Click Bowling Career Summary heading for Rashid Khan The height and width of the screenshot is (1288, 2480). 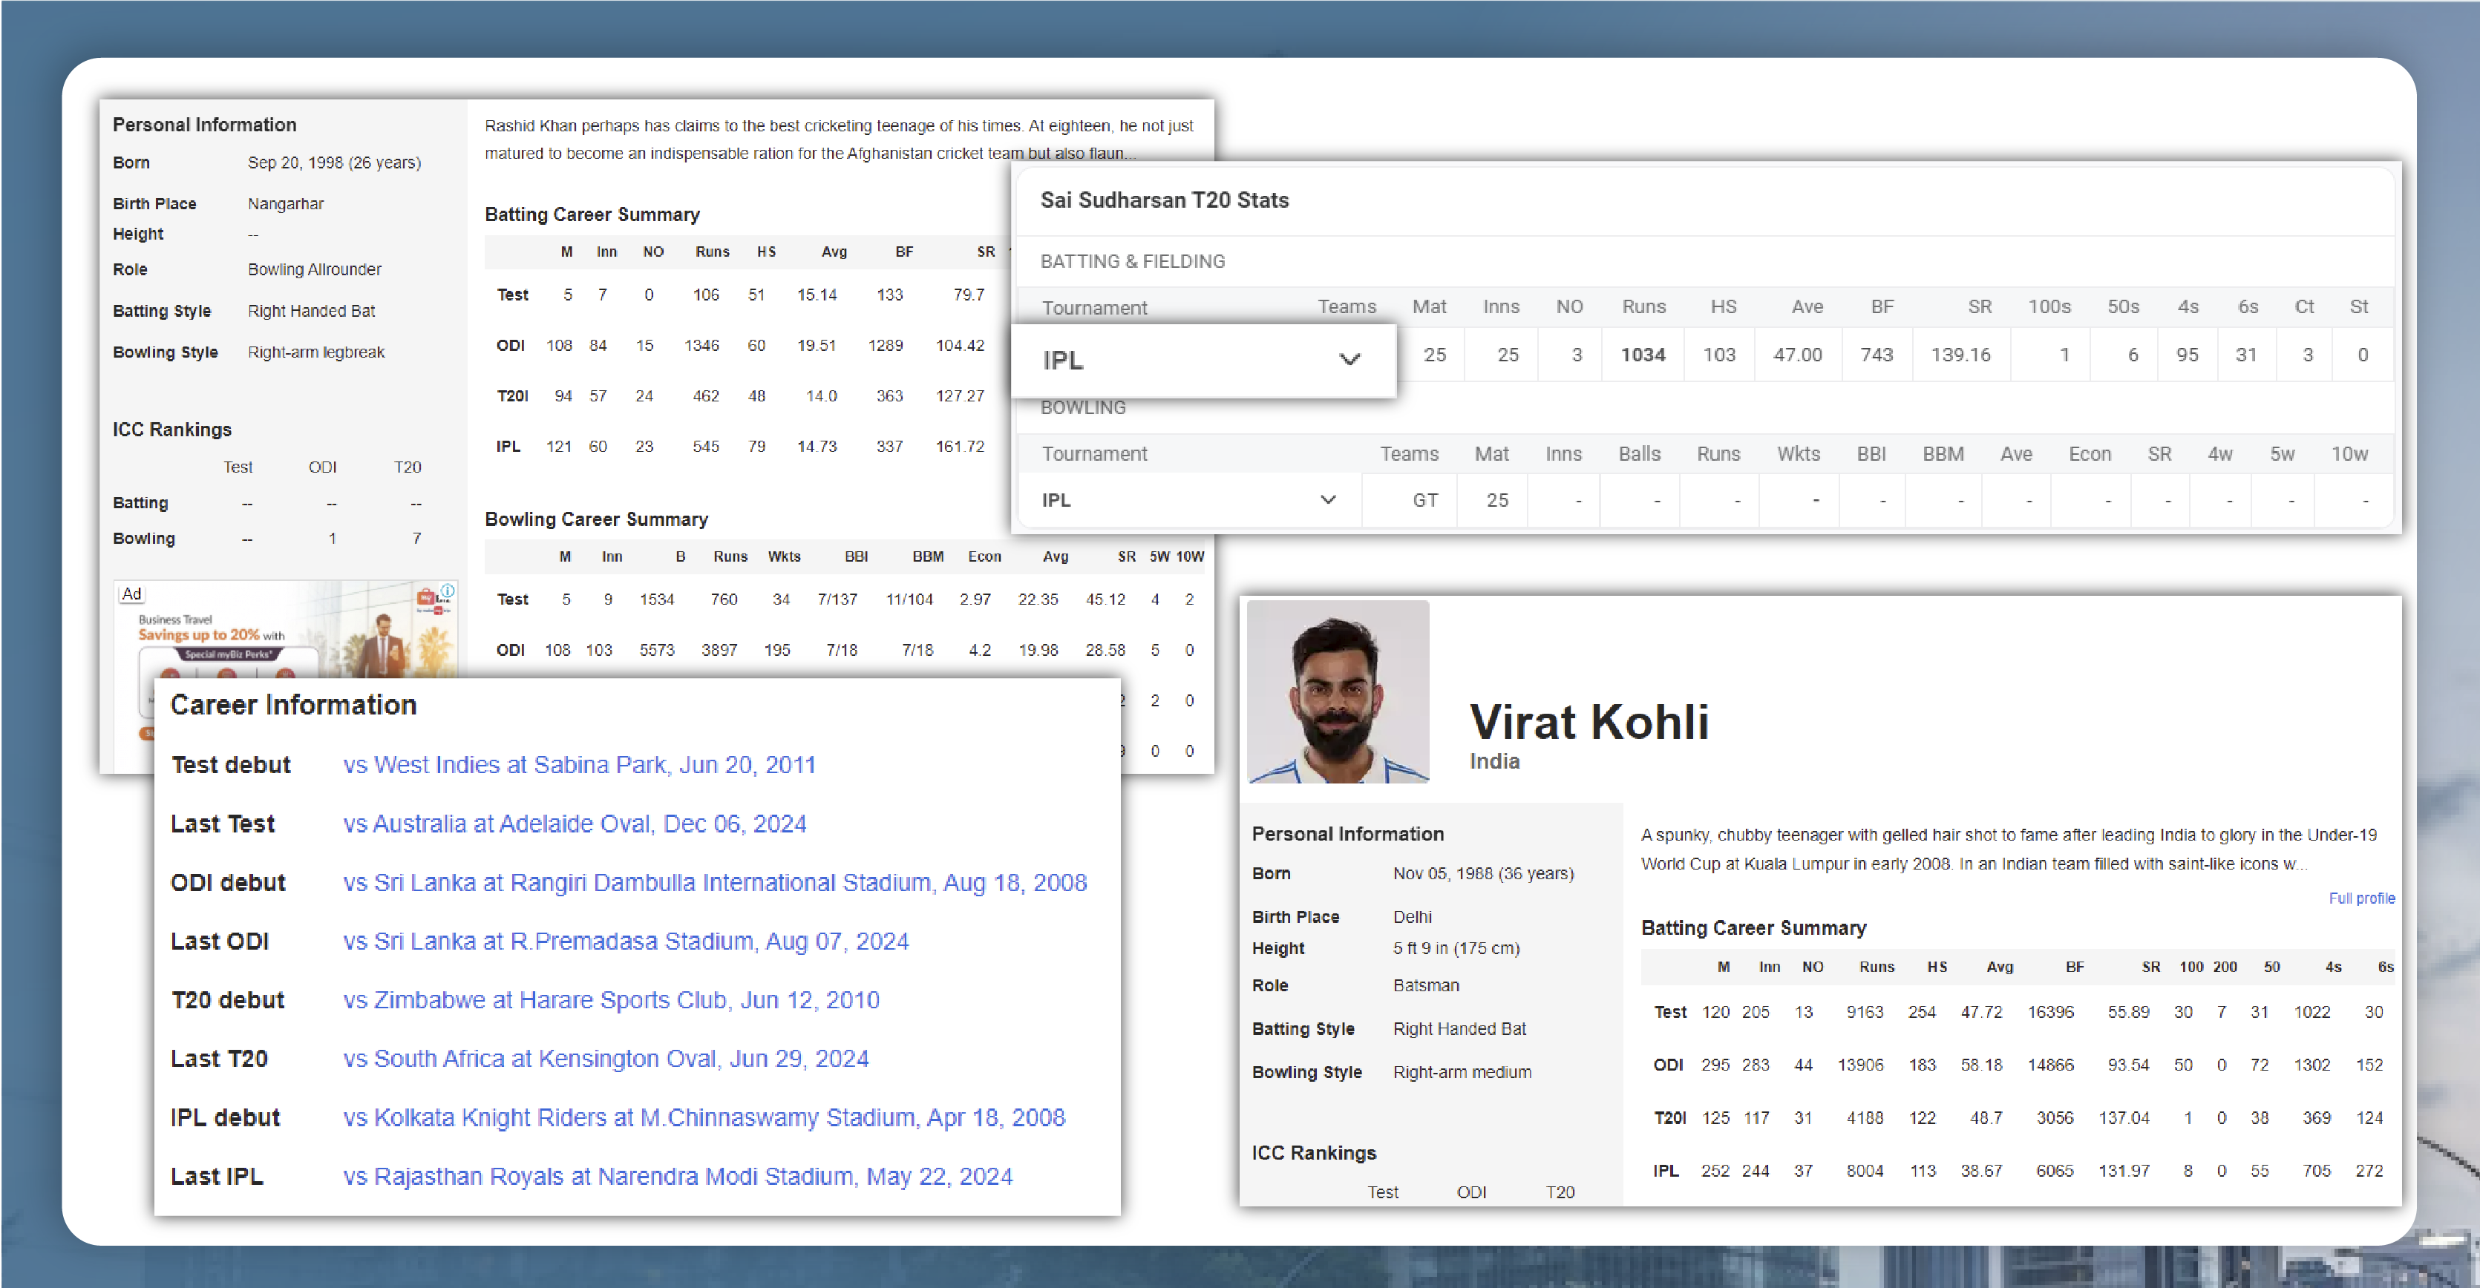pyautogui.click(x=596, y=519)
